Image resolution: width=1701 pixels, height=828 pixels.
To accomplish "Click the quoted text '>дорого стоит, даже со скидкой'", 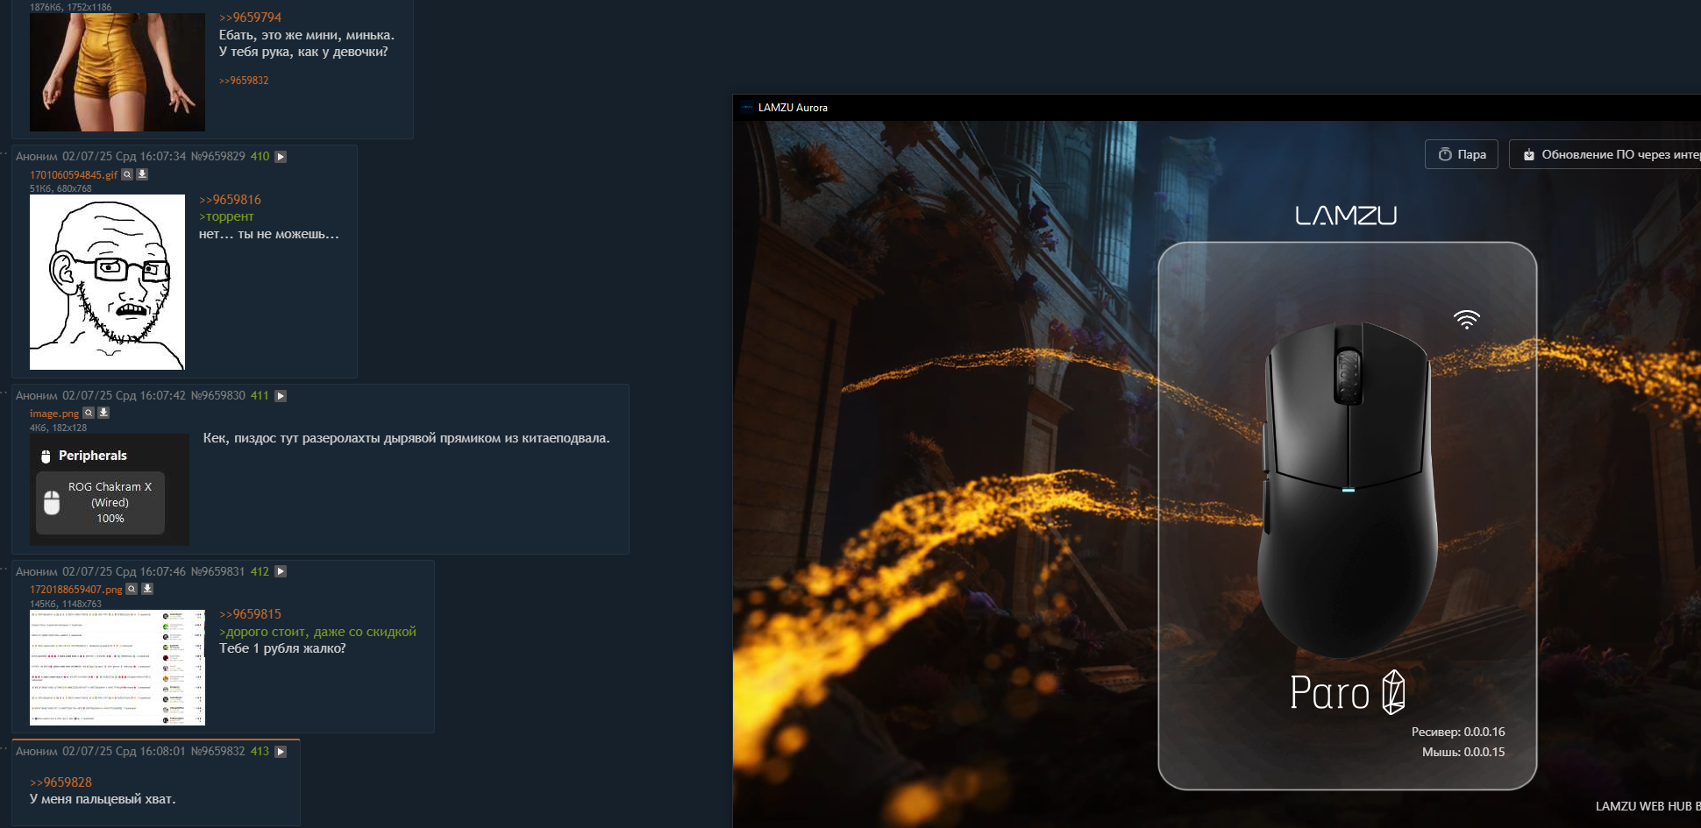I will [x=317, y=632].
